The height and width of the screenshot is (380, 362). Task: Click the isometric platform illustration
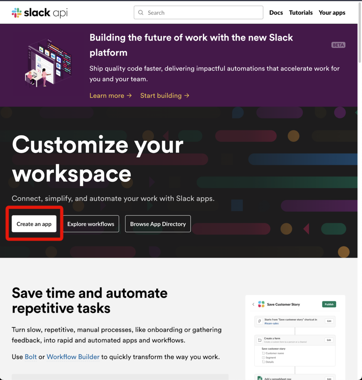48,63
